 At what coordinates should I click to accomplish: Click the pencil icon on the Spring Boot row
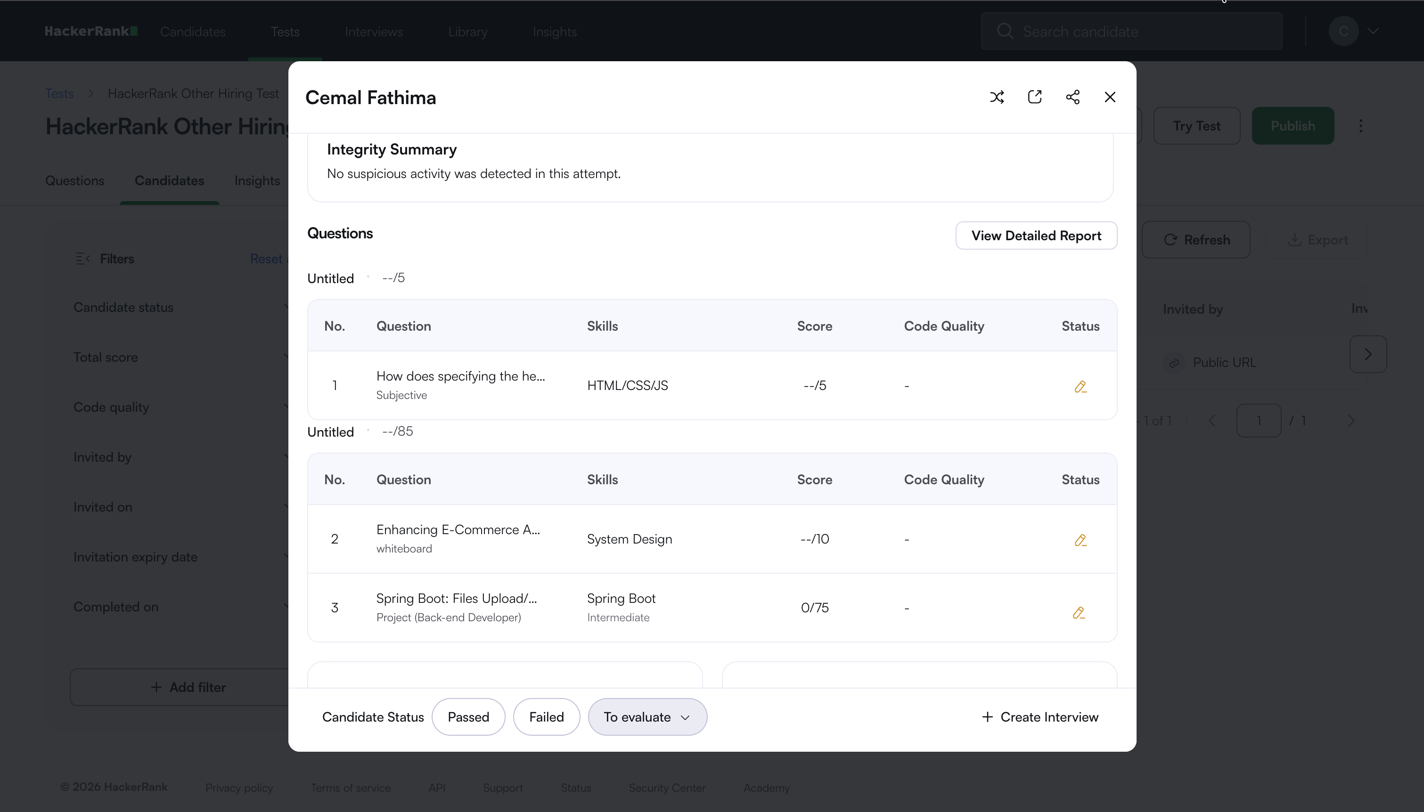pos(1079,613)
